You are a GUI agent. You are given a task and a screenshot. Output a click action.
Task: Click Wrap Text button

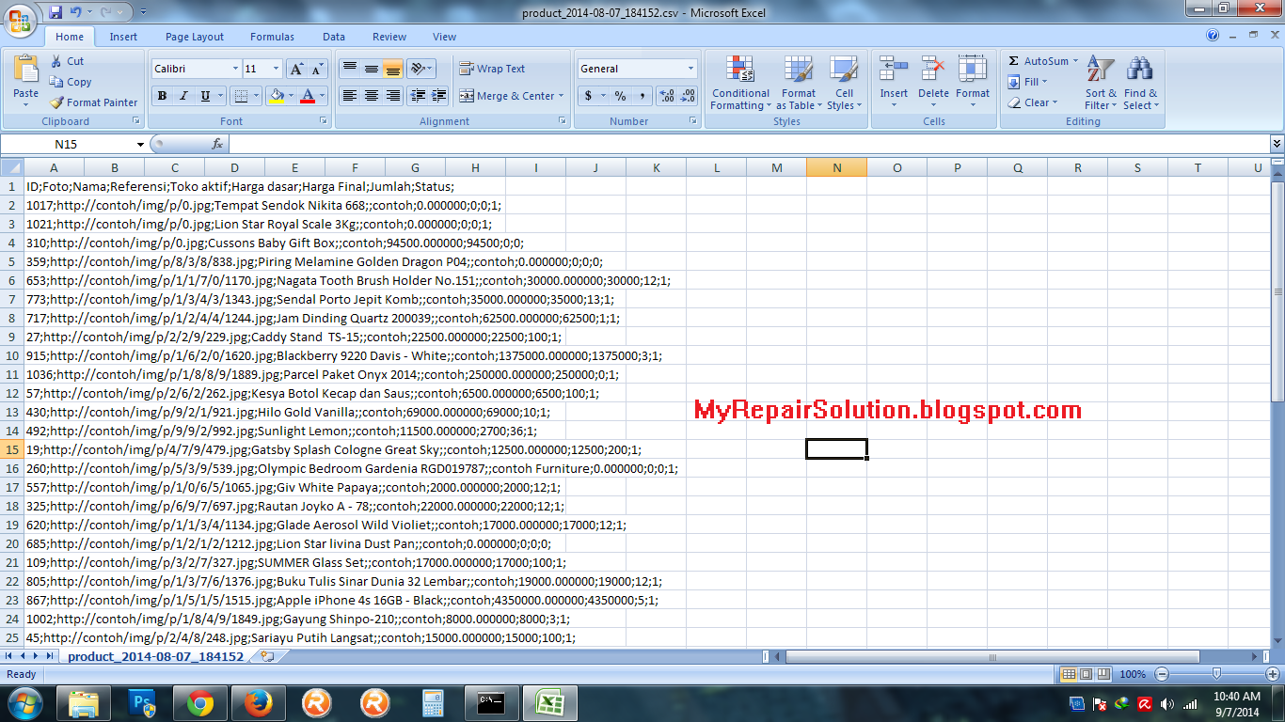492,69
